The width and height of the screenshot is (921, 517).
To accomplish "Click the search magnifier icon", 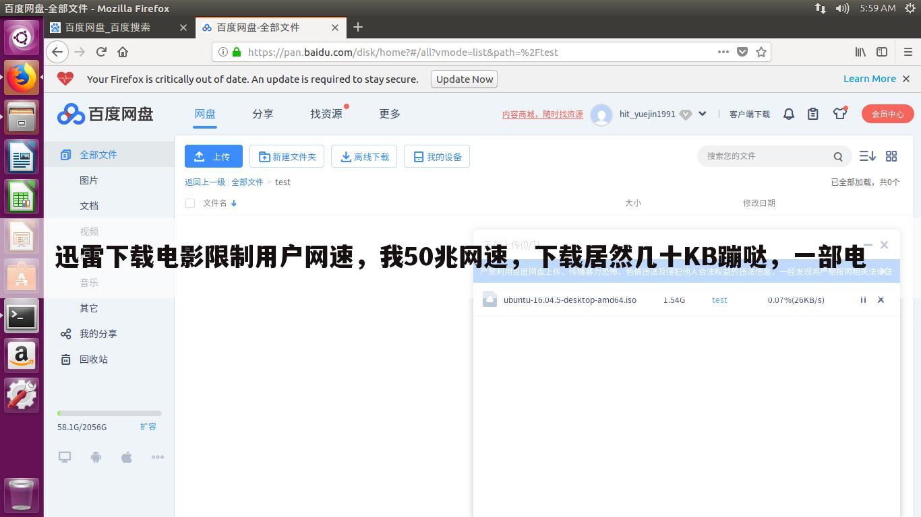I will pos(838,156).
